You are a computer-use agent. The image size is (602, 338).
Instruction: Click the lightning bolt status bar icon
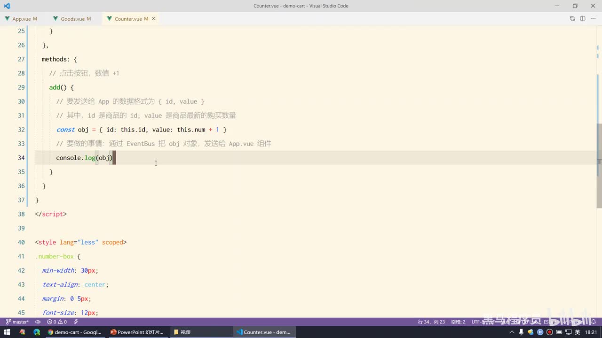coord(76,322)
